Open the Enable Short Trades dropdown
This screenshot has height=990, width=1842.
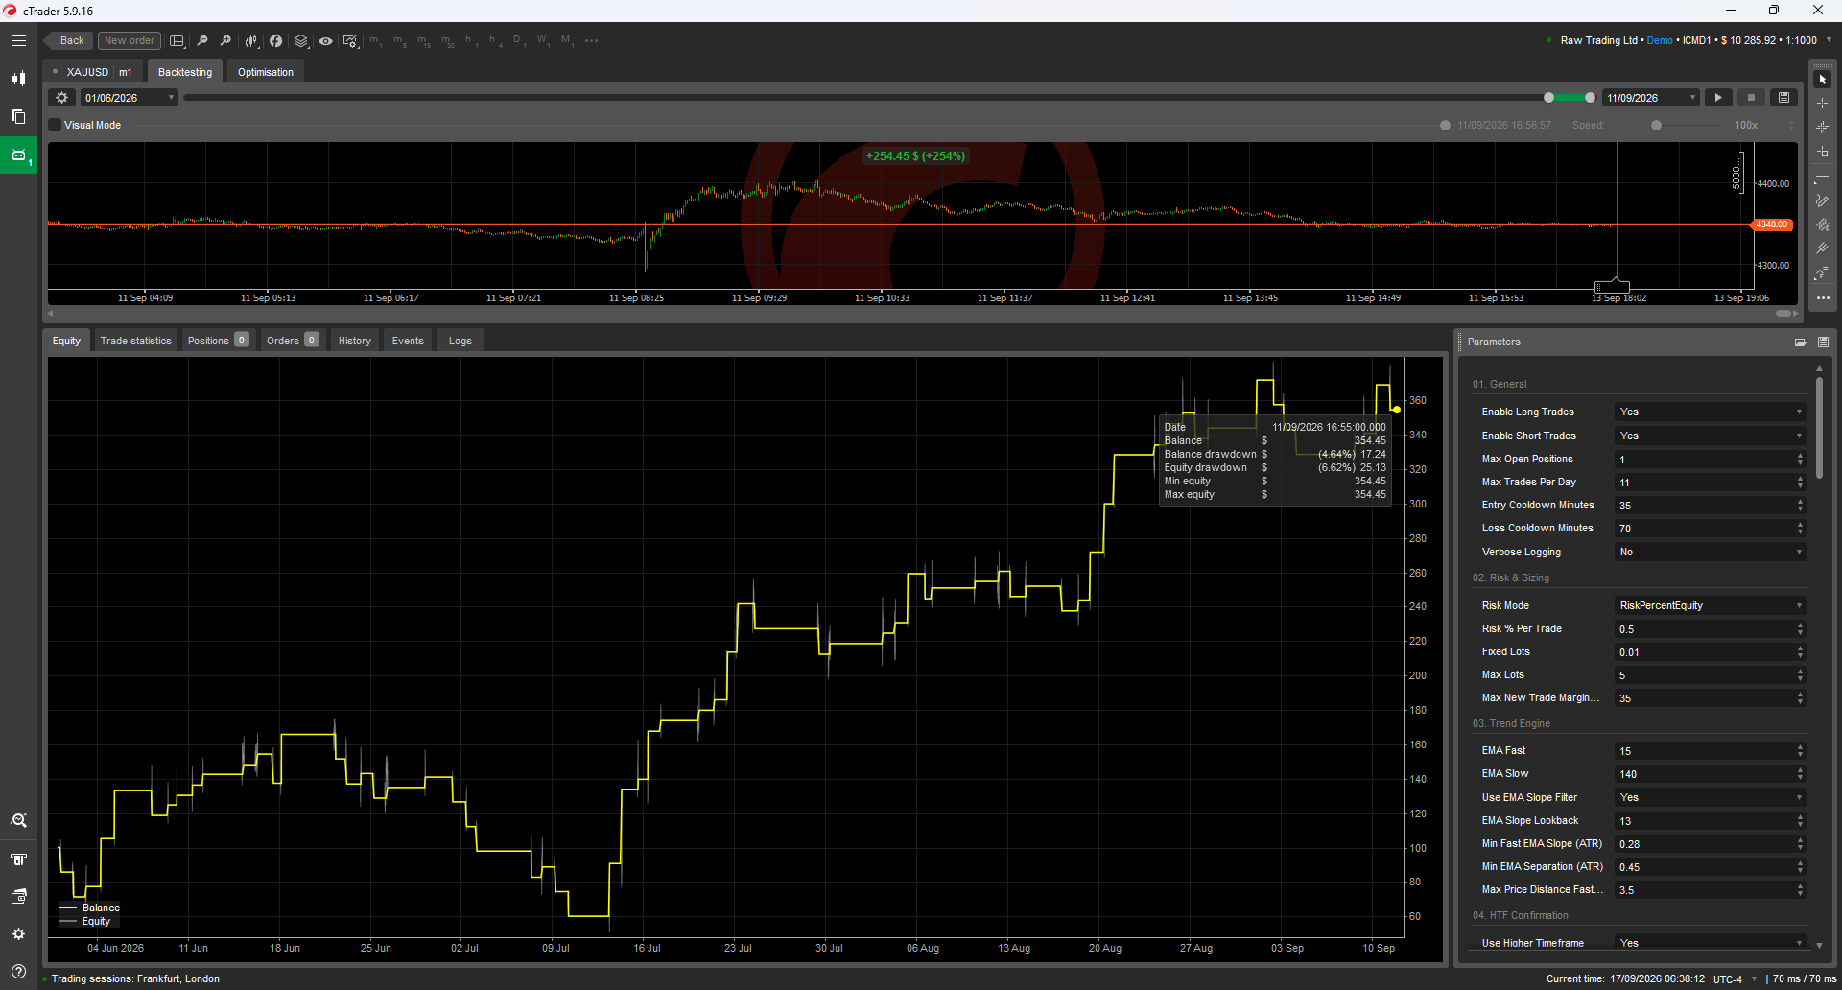click(1710, 436)
